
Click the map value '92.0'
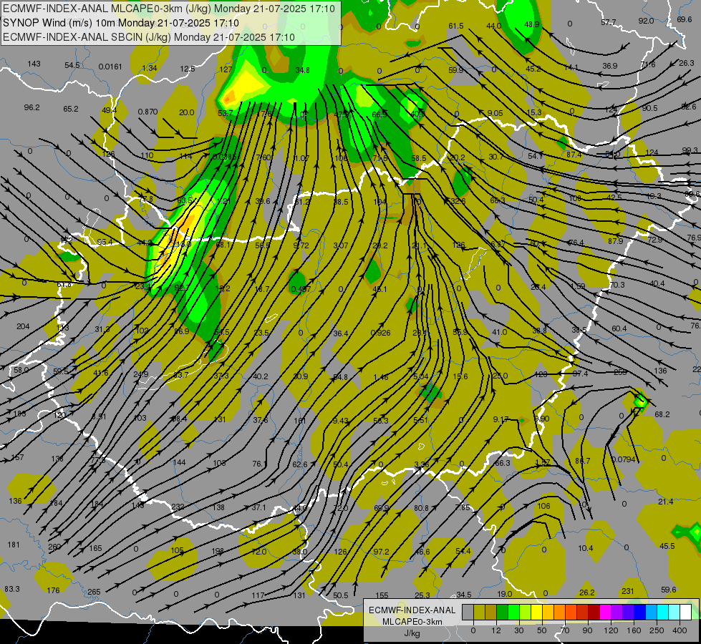pyautogui.click(x=646, y=21)
